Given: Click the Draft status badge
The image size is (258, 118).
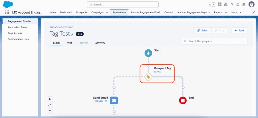Looking at the screenshot, I should coord(80,34).
